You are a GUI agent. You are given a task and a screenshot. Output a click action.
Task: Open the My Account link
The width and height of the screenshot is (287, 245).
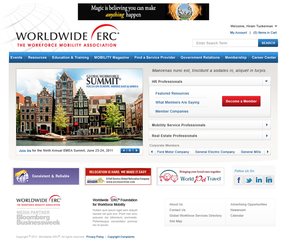tap(239, 33)
